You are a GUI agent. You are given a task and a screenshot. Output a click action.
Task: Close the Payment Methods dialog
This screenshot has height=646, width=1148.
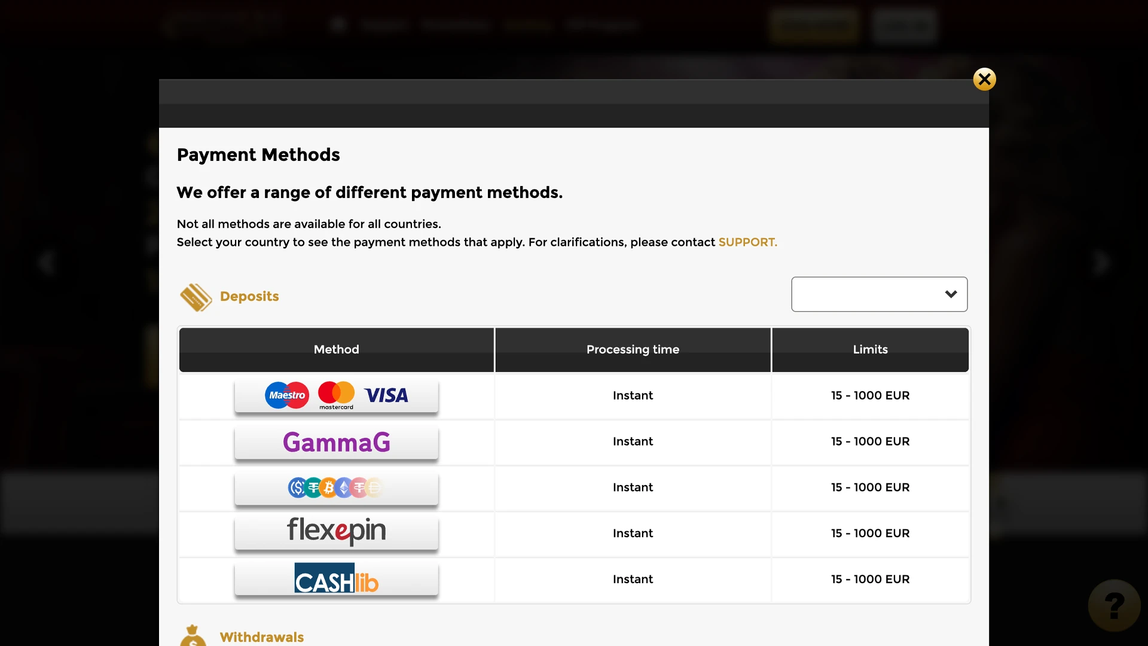(984, 78)
